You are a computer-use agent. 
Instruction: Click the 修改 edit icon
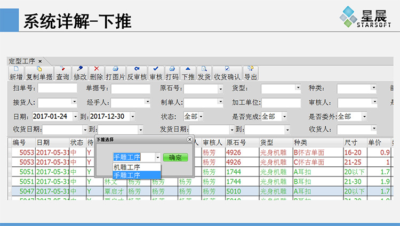coord(80,73)
